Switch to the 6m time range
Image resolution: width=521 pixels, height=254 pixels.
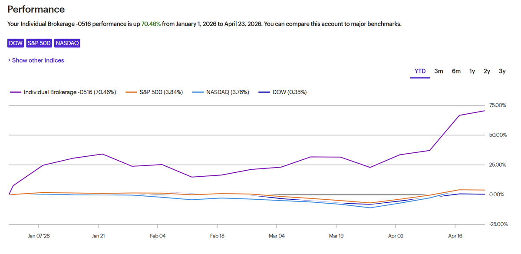(x=456, y=71)
